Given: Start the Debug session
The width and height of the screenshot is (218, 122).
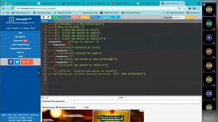Looking at the screenshot, I should (x=66, y=17).
